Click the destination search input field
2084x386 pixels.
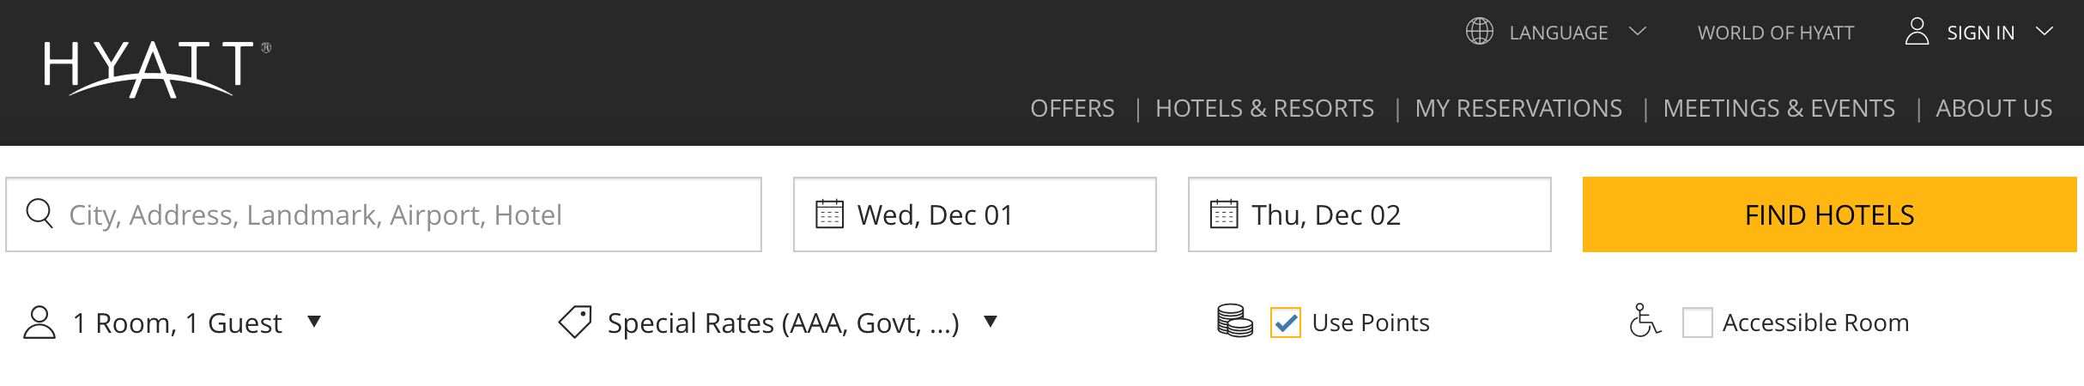(x=384, y=214)
